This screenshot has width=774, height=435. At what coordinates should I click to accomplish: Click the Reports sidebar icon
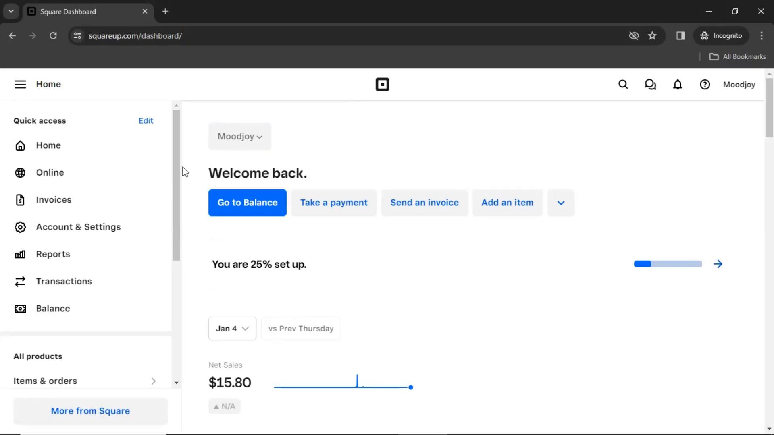coord(20,254)
